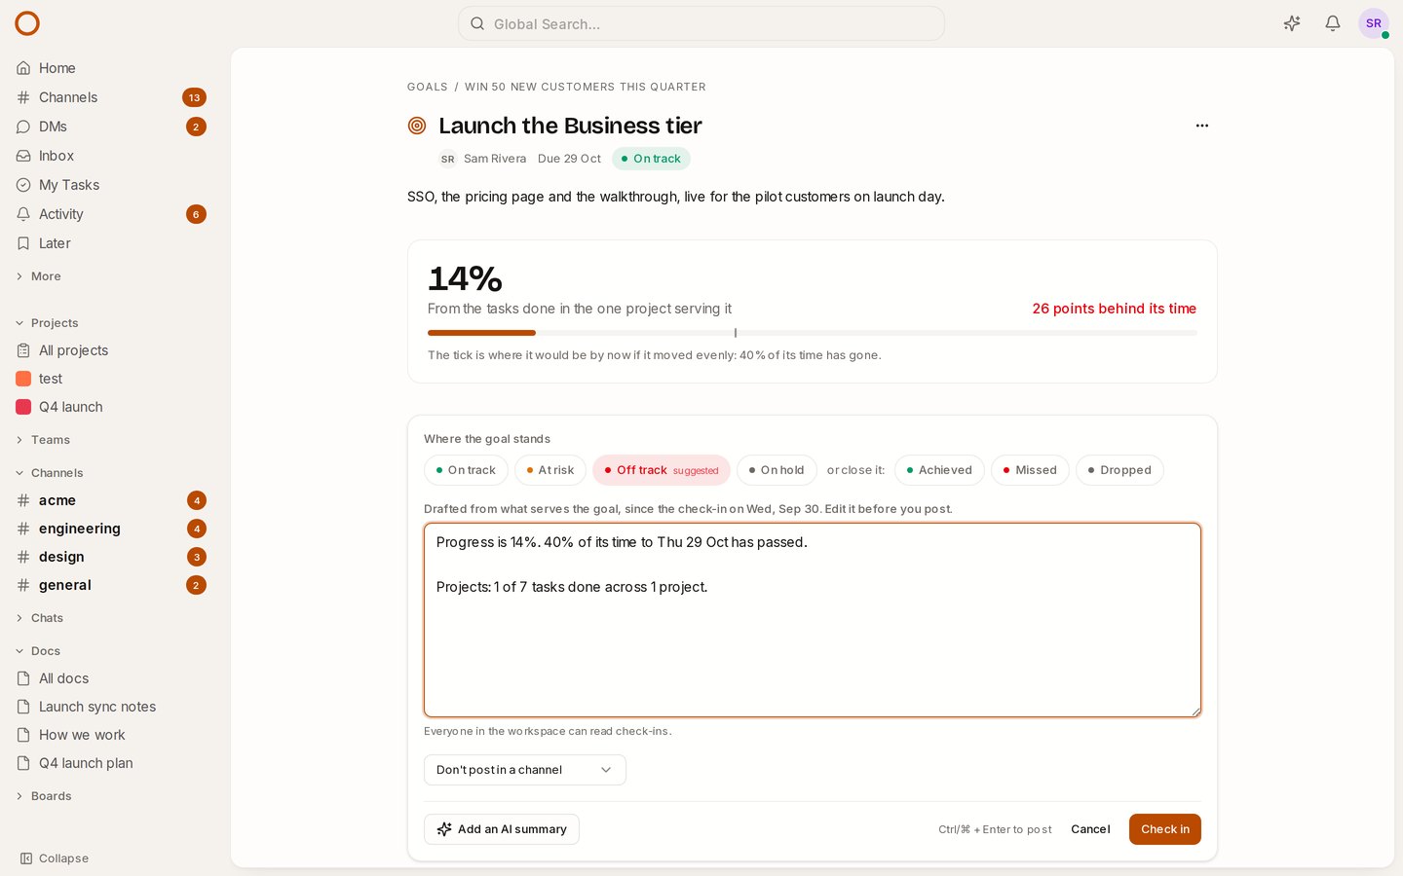Open the AI sparkle assistant icon
Screen dimensions: 1403x876
[x=1292, y=23]
